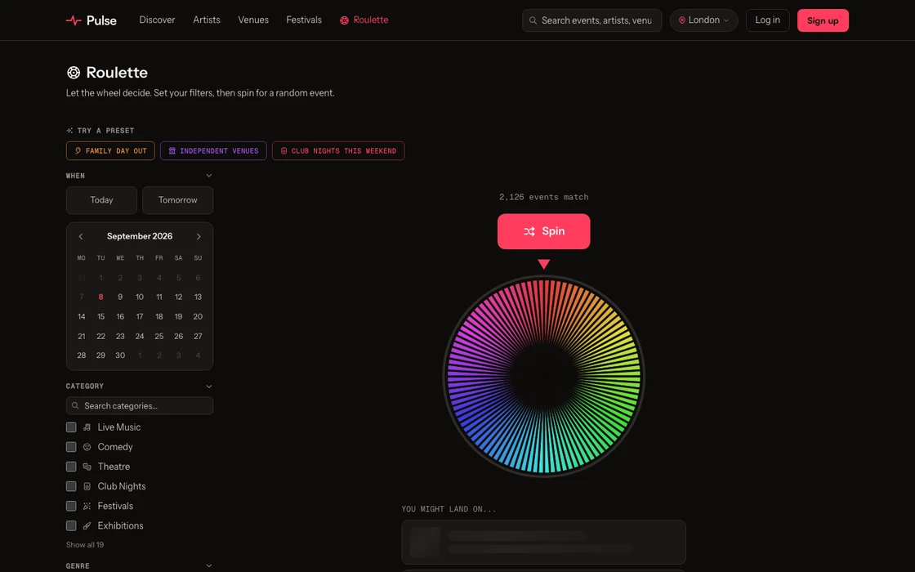Open the Festivals nav item
The image size is (915, 572).
click(x=304, y=20)
